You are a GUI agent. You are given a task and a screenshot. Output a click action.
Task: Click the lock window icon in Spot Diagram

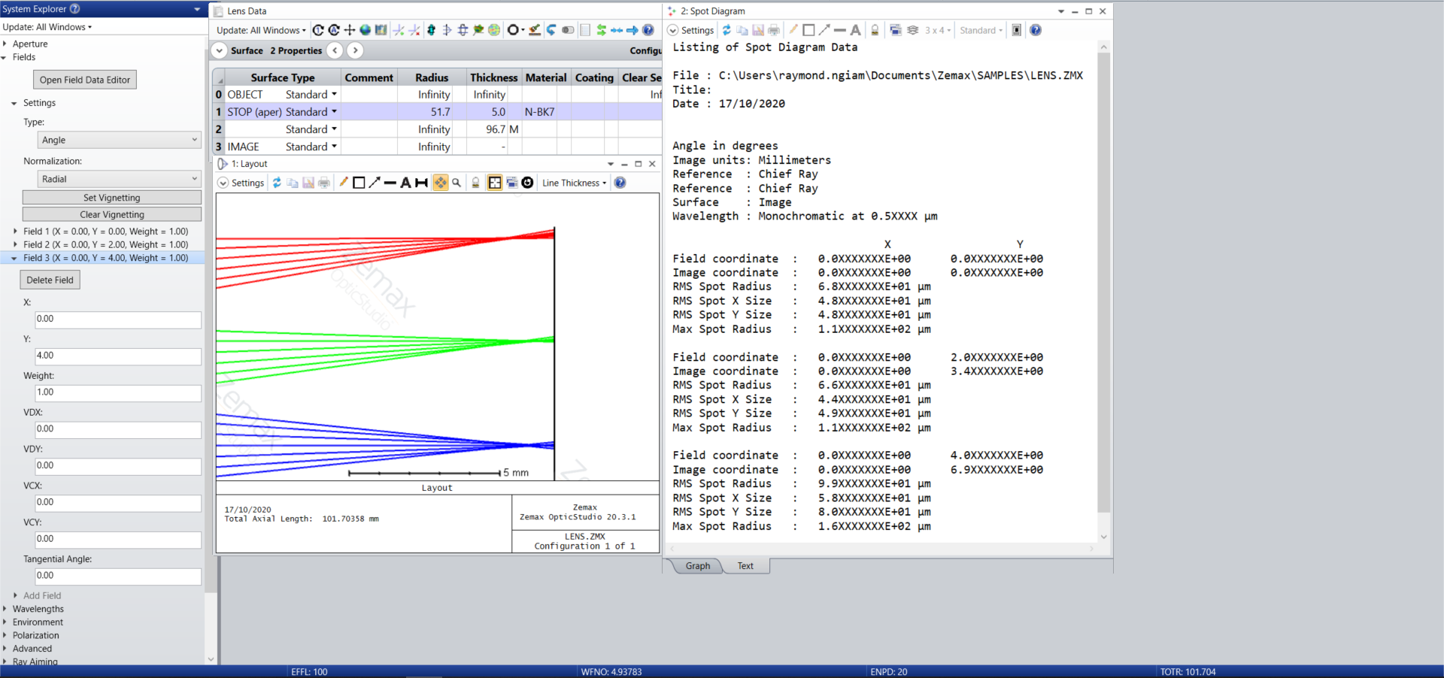click(x=875, y=30)
